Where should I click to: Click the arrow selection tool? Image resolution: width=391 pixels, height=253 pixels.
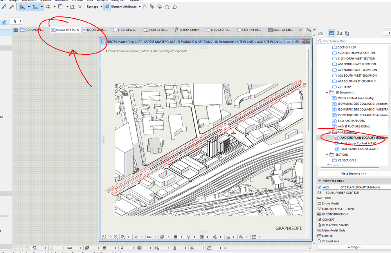[x=15, y=21]
